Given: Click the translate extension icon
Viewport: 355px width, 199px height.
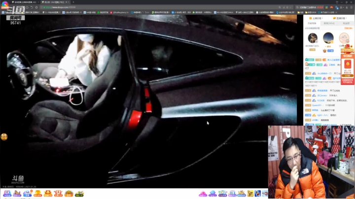Looking at the screenshot, I should (x=337, y=7).
